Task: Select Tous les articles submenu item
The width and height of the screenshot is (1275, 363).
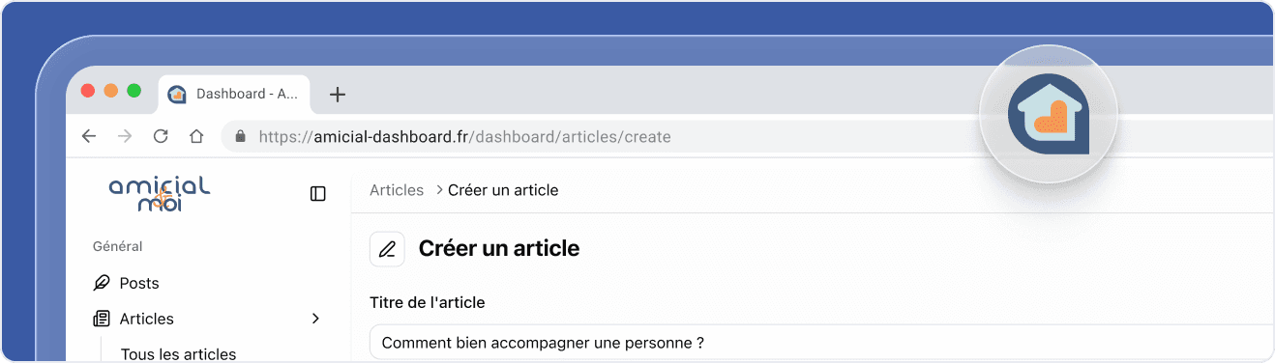Action: [178, 354]
